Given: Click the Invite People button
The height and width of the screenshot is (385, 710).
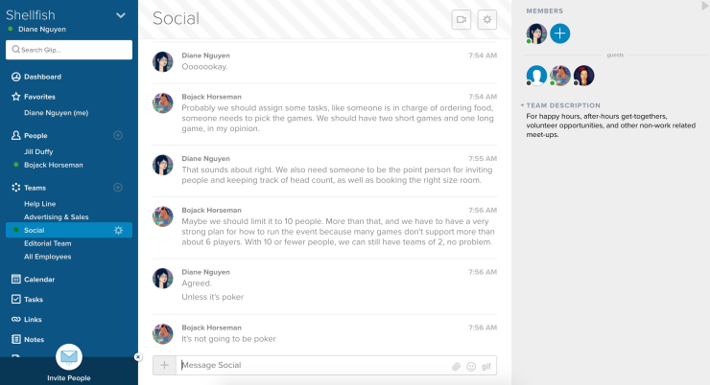Looking at the screenshot, I should pos(69,363).
